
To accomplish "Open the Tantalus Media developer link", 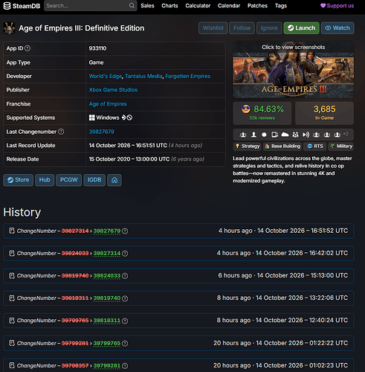I will pos(143,76).
